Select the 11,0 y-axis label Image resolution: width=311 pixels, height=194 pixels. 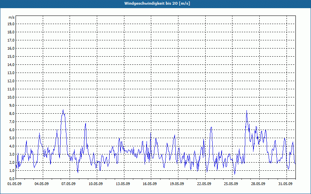(x=11, y=89)
